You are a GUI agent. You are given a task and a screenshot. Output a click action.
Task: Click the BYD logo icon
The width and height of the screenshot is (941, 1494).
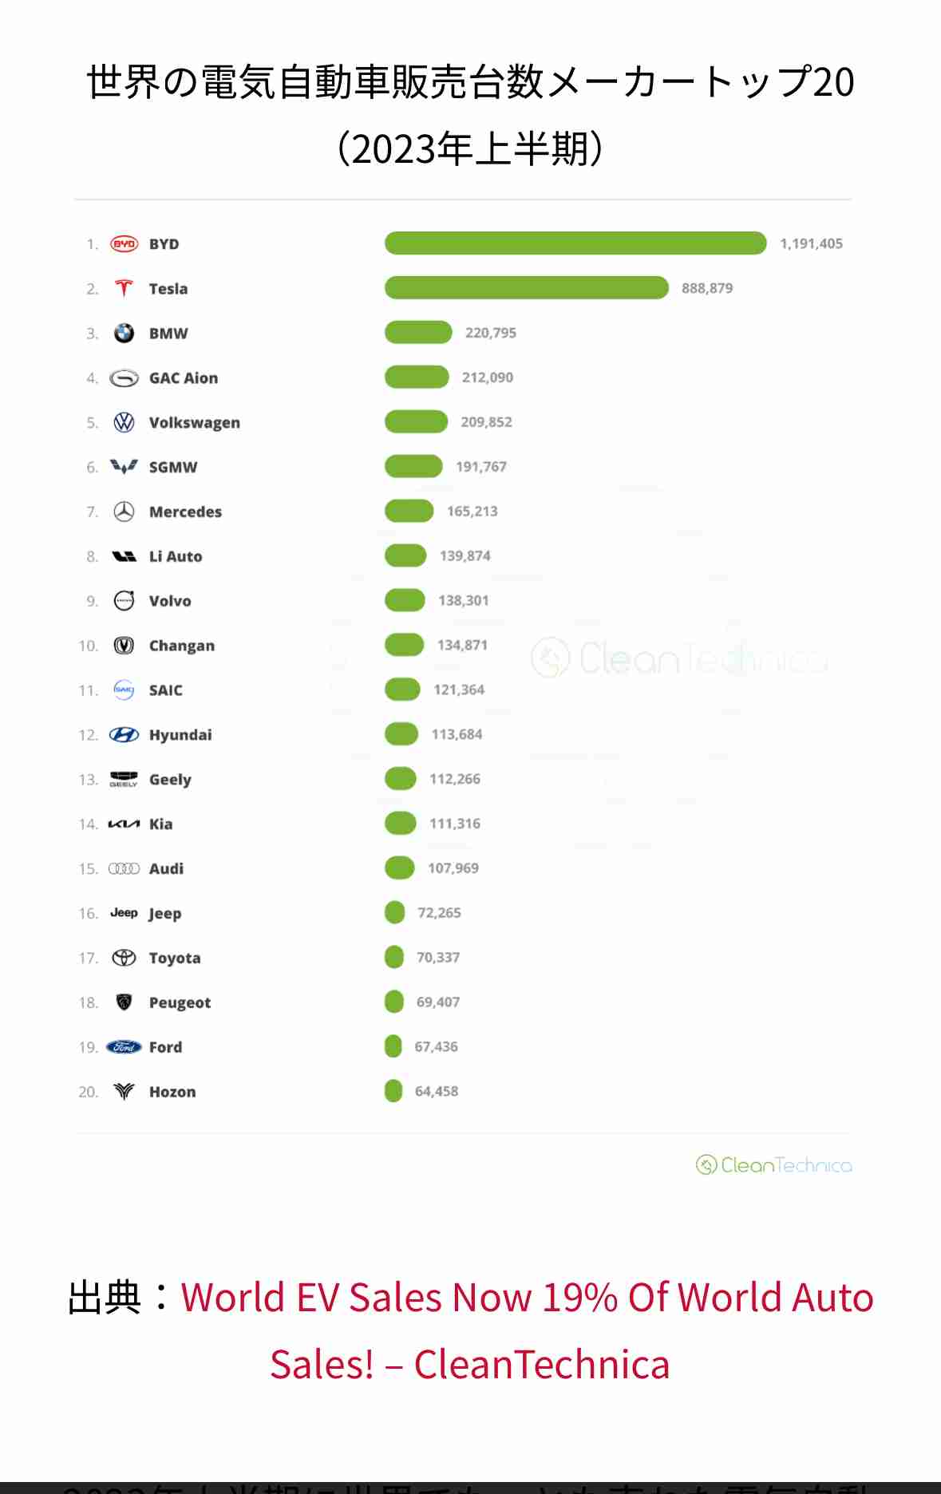click(124, 244)
